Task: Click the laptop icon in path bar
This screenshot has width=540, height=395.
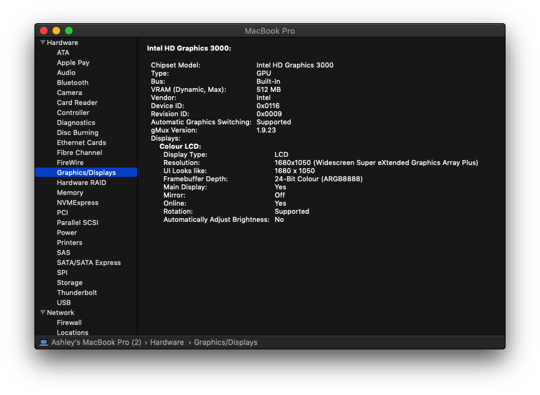Action: (x=44, y=342)
